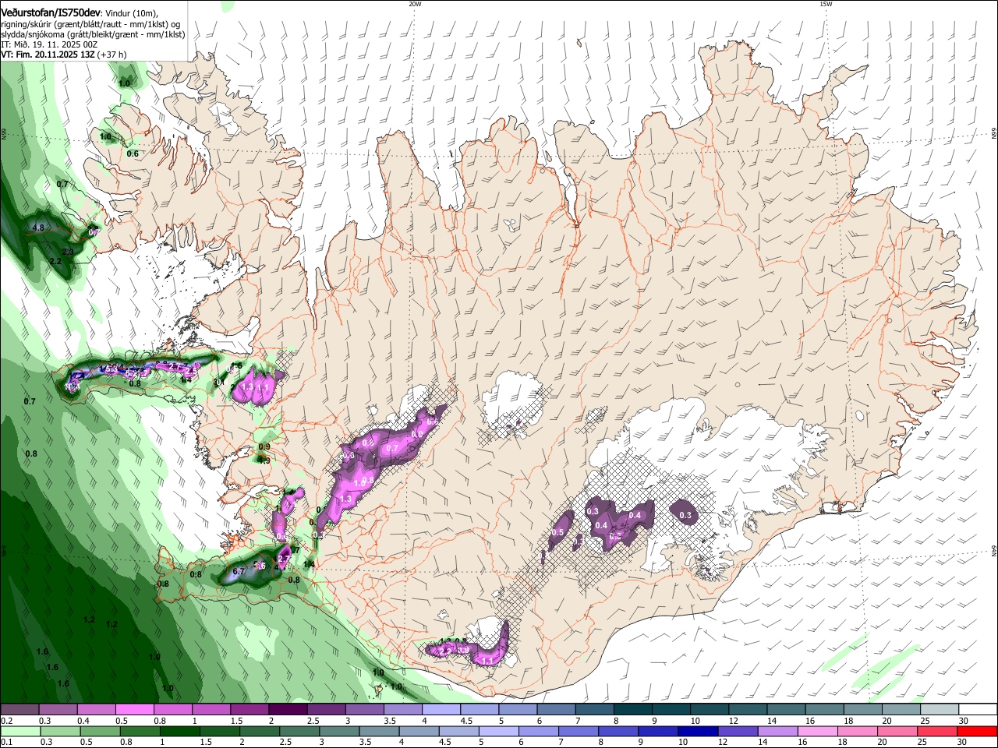Pick the white upper legend swatch above 30

click(978, 709)
